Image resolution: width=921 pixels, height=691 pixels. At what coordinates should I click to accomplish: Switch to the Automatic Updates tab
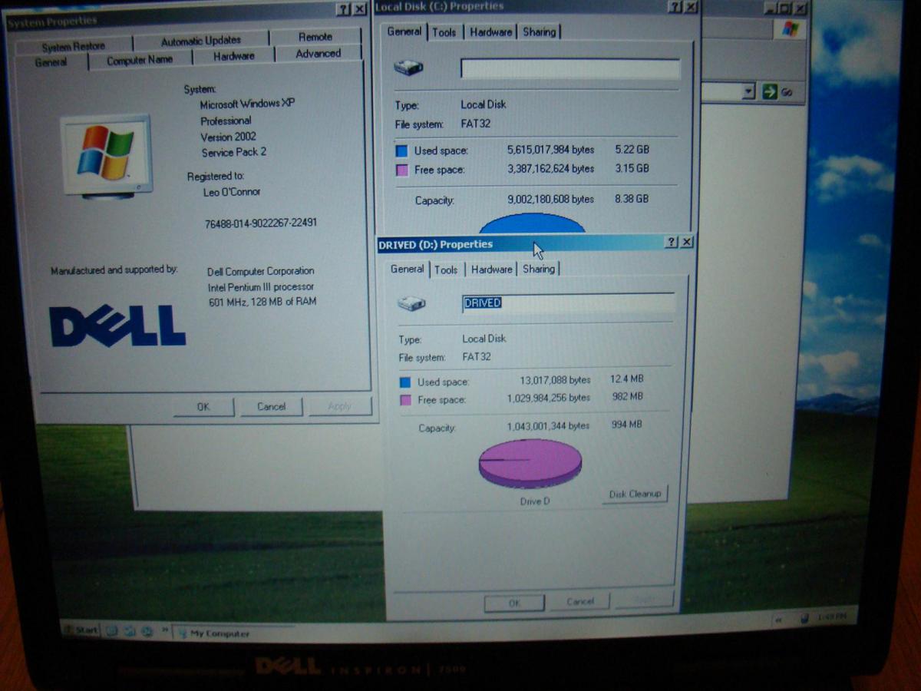tap(201, 41)
